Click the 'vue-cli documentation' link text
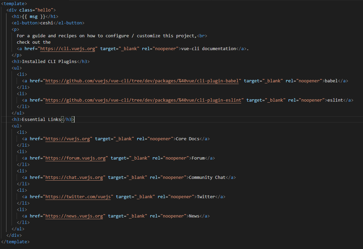This screenshot has width=363, height=249. (x=208, y=49)
